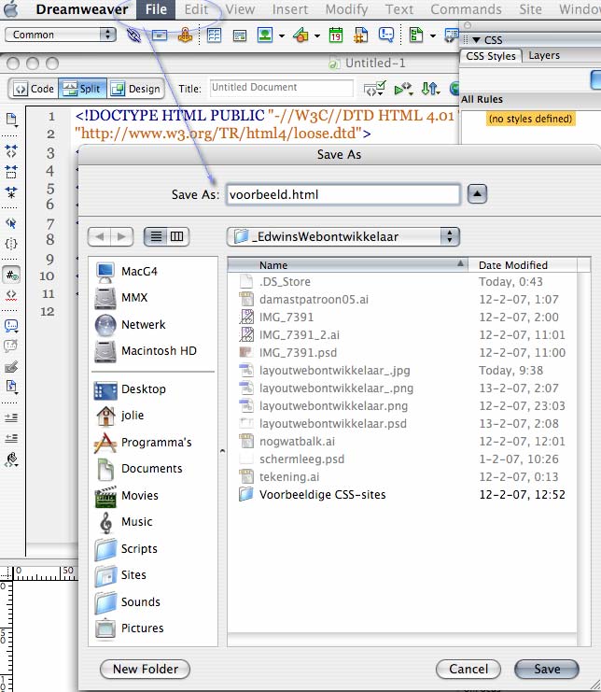Switch to the Layers tab
The height and width of the screenshot is (692, 601).
544,56
